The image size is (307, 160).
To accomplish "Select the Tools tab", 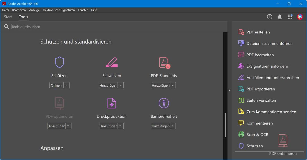I will click(x=24, y=17).
